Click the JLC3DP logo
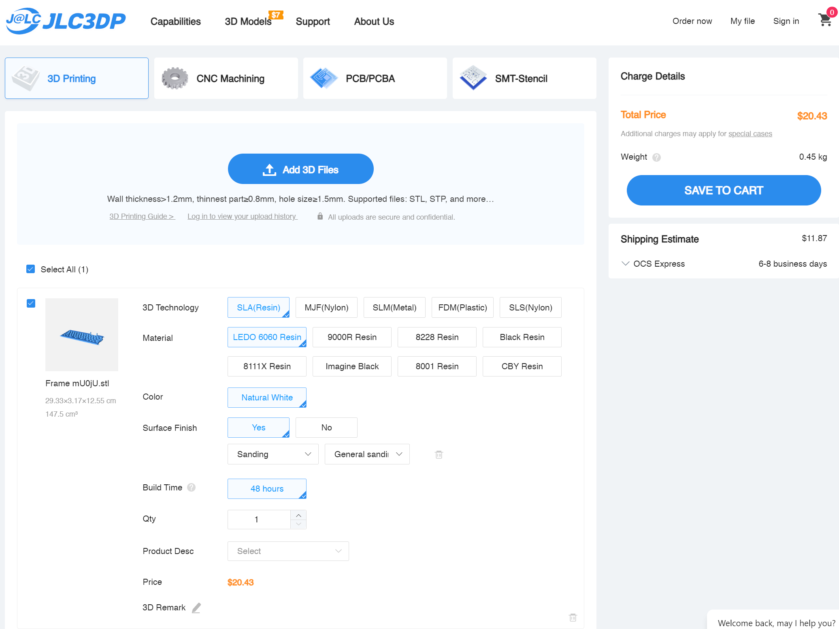The image size is (839, 629). [66, 21]
